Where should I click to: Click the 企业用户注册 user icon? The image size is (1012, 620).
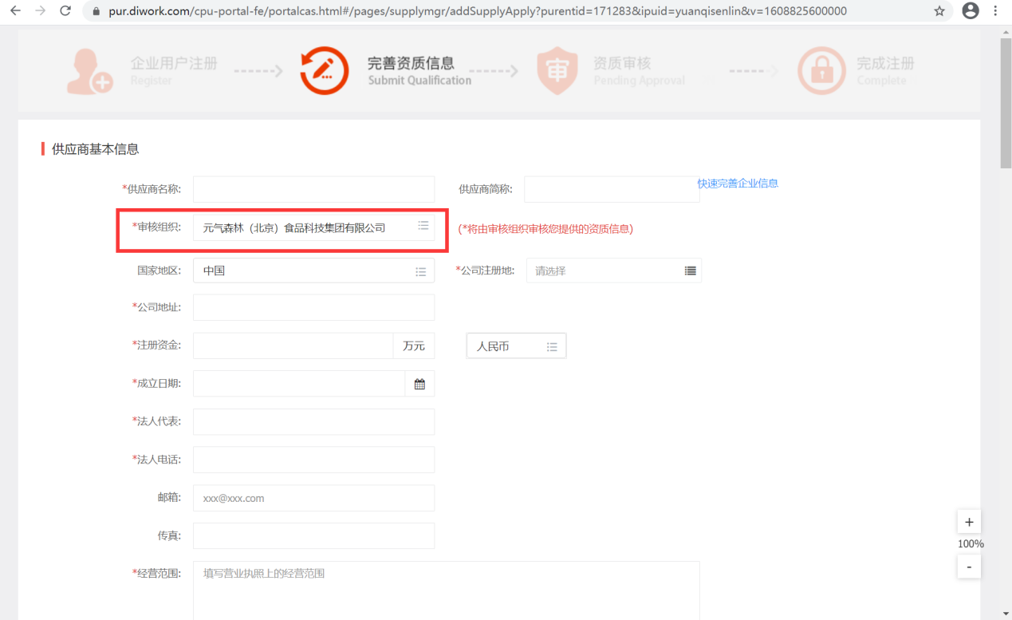[x=89, y=71]
